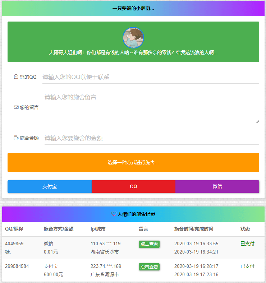The height and width of the screenshot is (283, 266).
Task: Click IP 223.74.***.169 cell
Action: [x=106, y=266]
